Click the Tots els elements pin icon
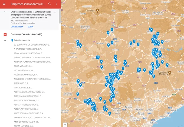184x127 pixels. tap(12, 40)
